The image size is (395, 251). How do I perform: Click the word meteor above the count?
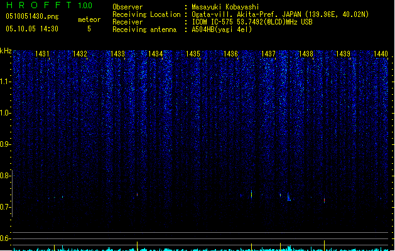pos(89,19)
